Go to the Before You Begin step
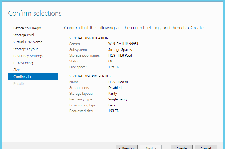225x149 pixels. click(x=27, y=28)
